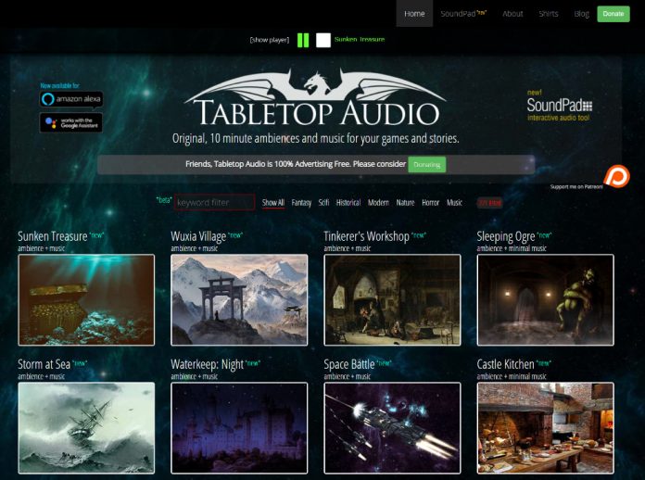
Task: Filter ambiences by Horror
Action: (430, 203)
